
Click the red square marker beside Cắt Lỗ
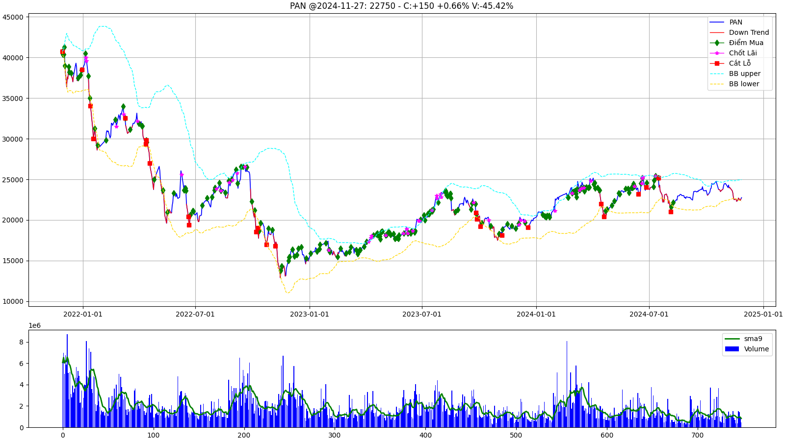[x=717, y=64]
